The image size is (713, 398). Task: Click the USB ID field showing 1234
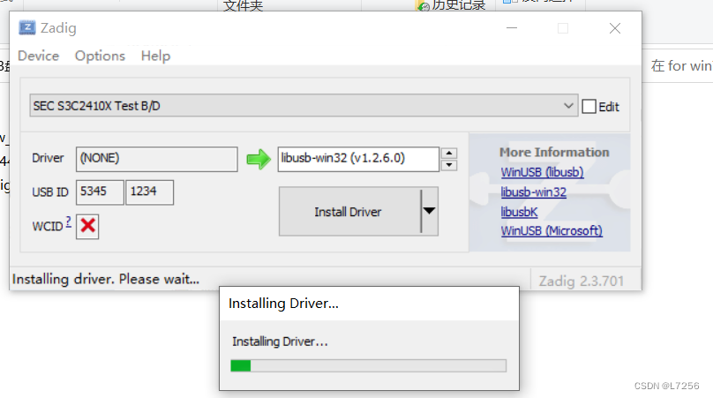[x=150, y=192]
